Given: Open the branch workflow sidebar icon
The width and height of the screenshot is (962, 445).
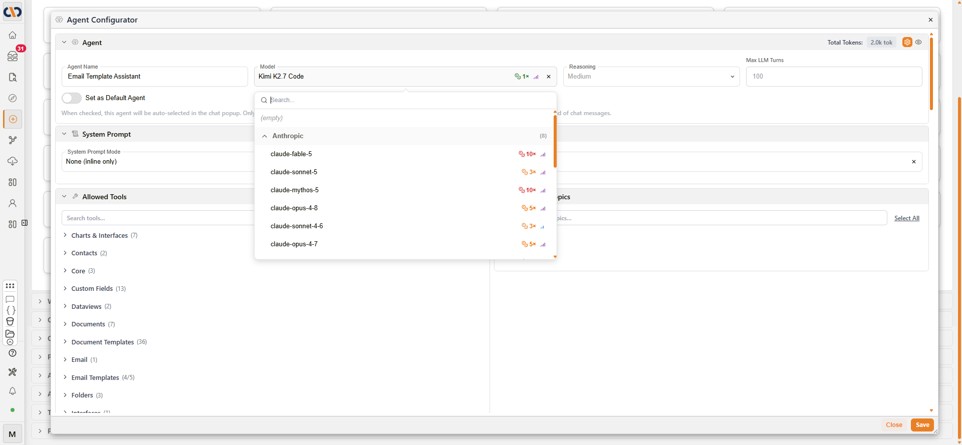Looking at the screenshot, I should [13, 140].
